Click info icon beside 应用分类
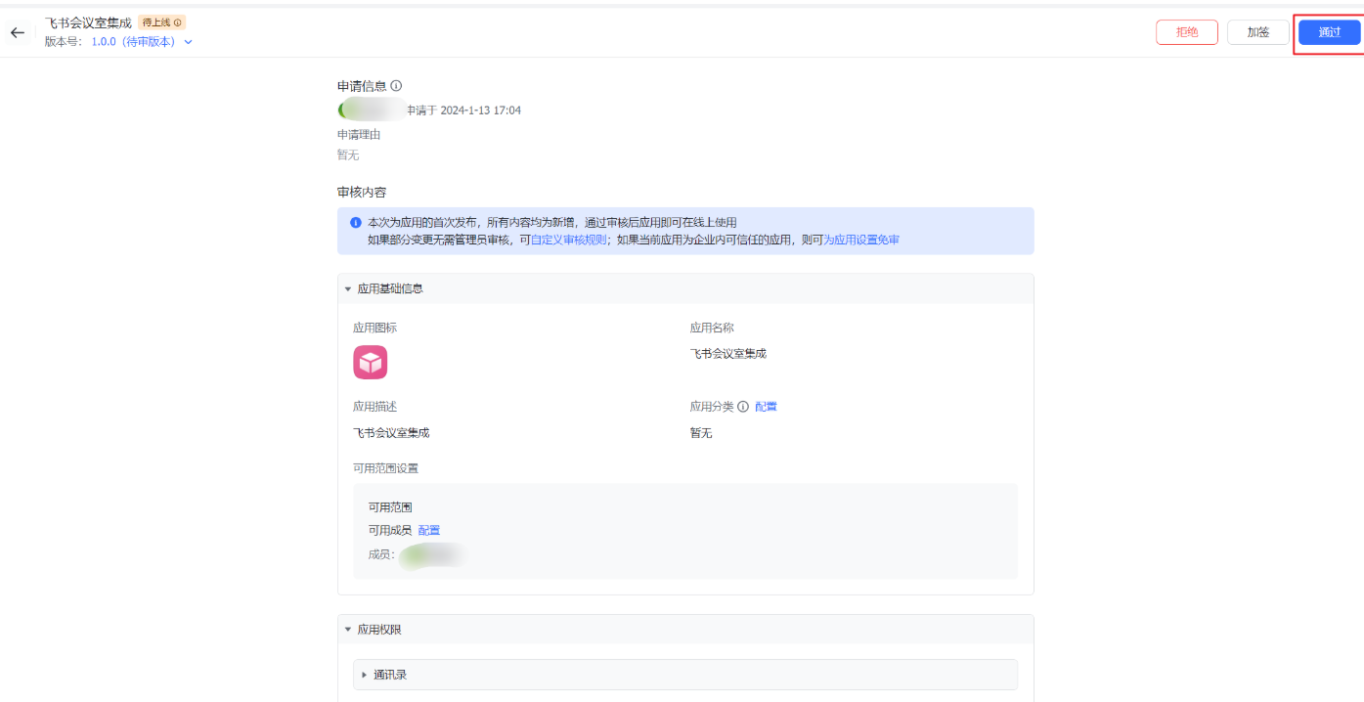 point(743,407)
